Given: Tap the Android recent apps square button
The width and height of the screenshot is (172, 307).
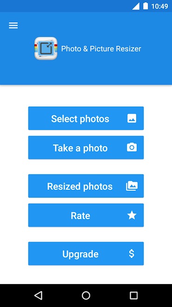Looking at the screenshot, I should tap(133, 295).
